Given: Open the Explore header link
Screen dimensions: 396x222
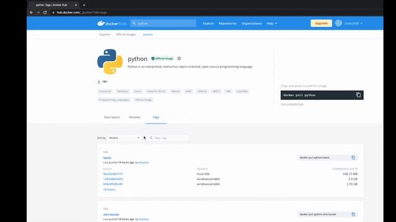Looking at the screenshot, I should point(208,23).
